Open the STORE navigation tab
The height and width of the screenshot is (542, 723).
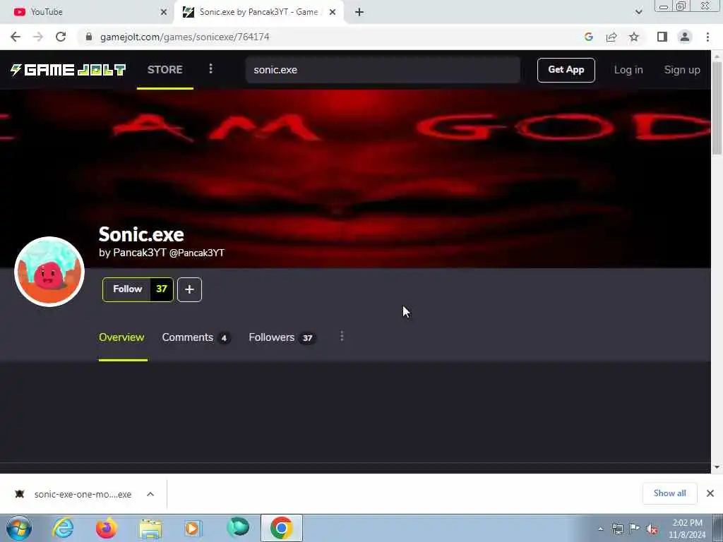[x=165, y=70]
